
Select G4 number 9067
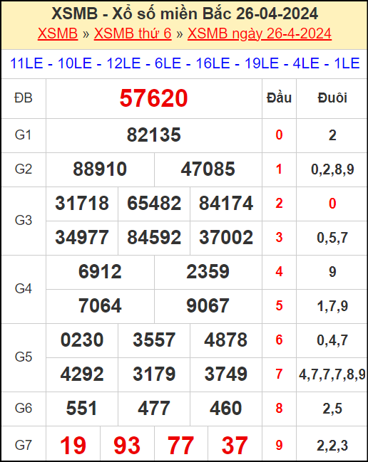click(x=208, y=306)
